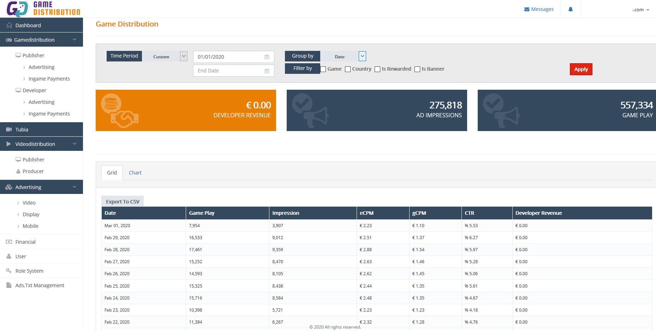Enable the Is Banner filter checkbox
The width and height of the screenshot is (656, 331).
[417, 69]
